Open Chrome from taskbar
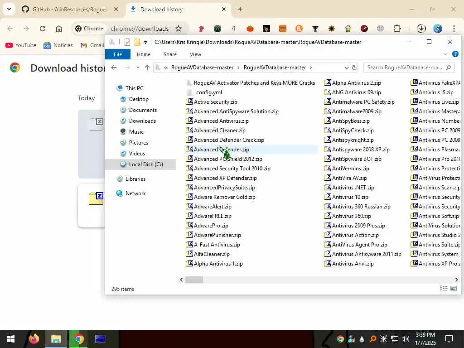Viewport: 464px width, 348px height. click(x=78, y=339)
